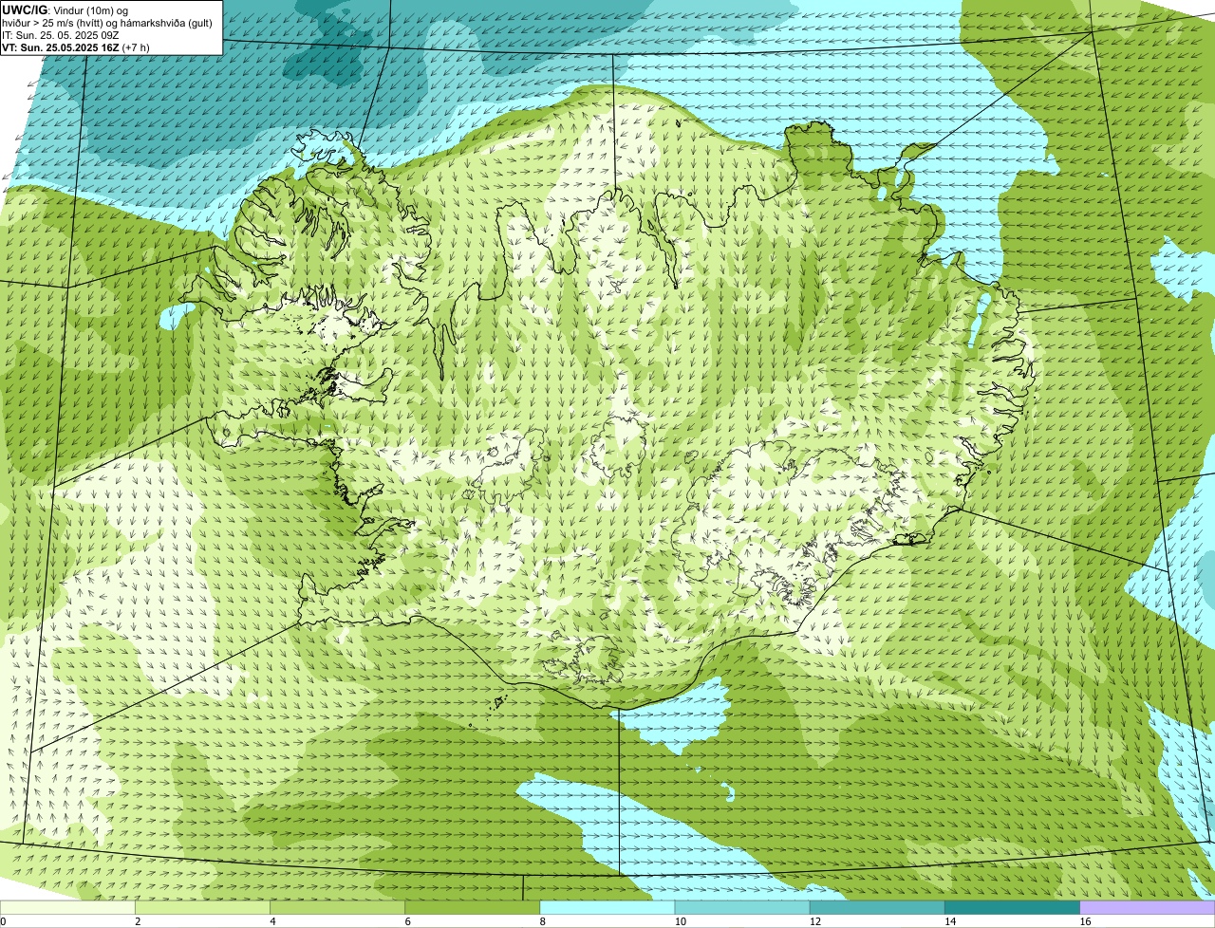Click the 4–6 m/s legend color swatch
1215x928 pixels.
(x=338, y=908)
